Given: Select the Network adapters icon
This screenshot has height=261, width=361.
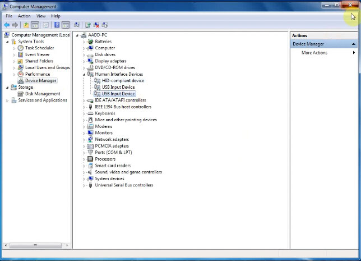Looking at the screenshot, I should [90, 140].
